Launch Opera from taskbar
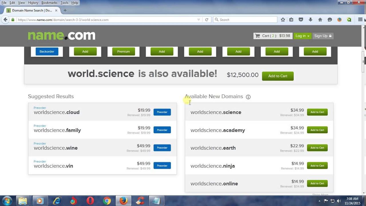366x206 pixels. click(x=90, y=201)
